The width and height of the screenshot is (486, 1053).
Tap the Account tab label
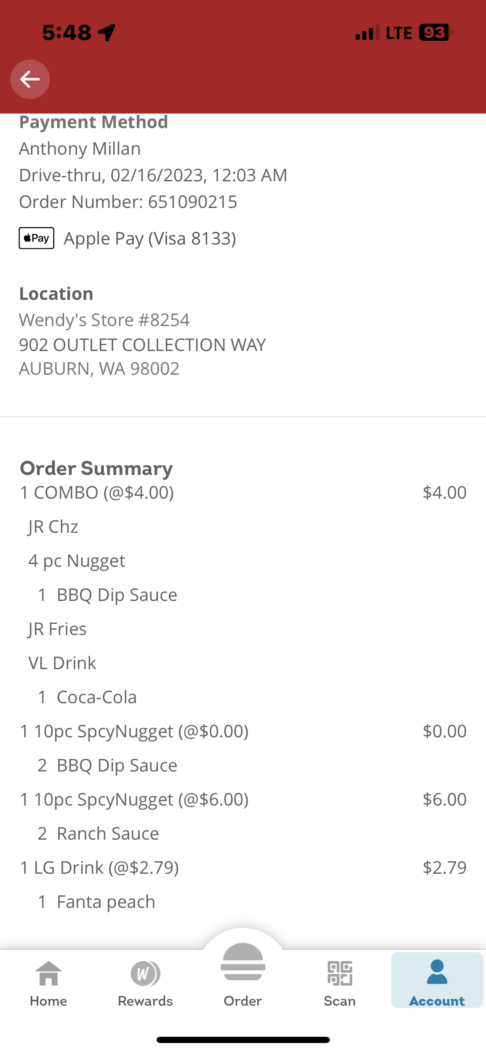(x=437, y=1001)
